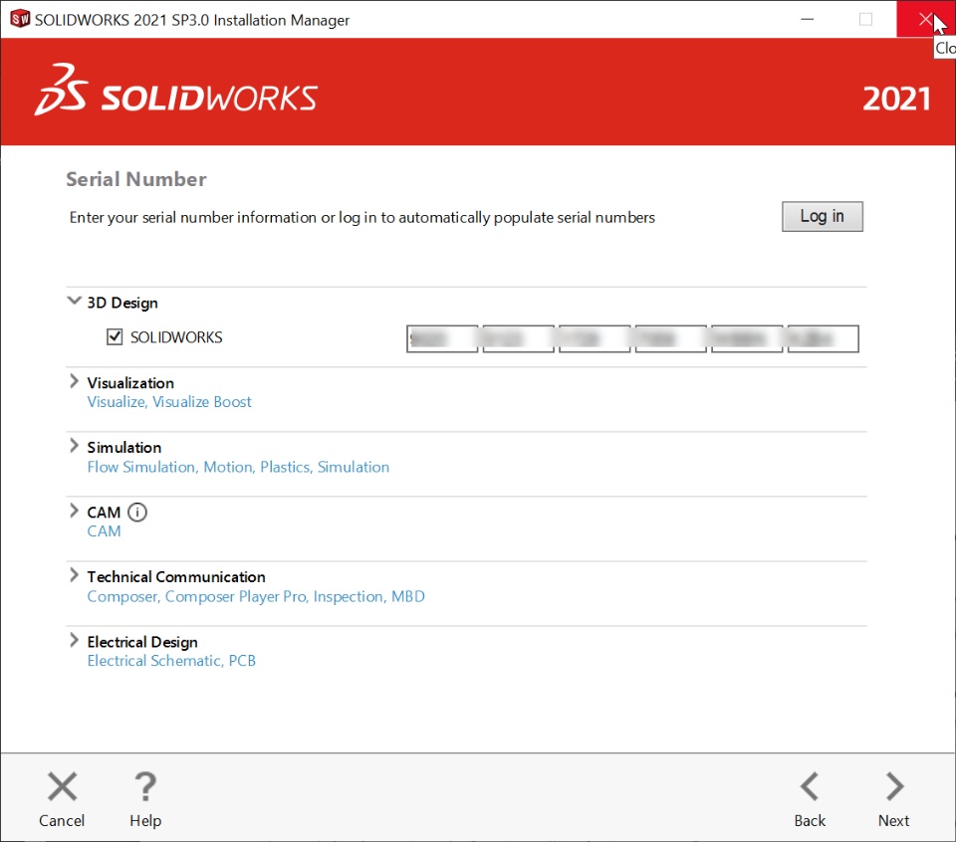
Task: Uncheck the SOLIDWORKS checkbox
Action: [x=115, y=337]
